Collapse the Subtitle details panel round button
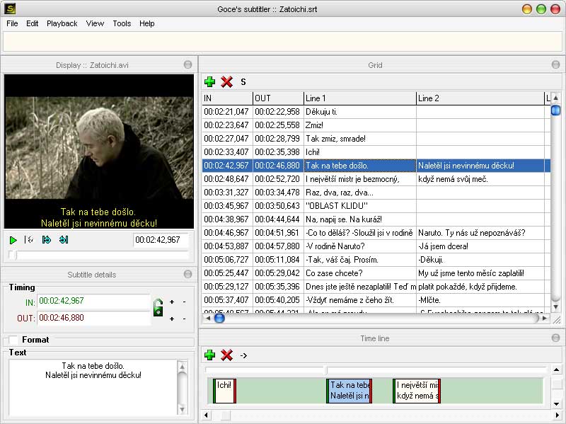Viewport: 566px width, 424px height. pyautogui.click(x=187, y=274)
